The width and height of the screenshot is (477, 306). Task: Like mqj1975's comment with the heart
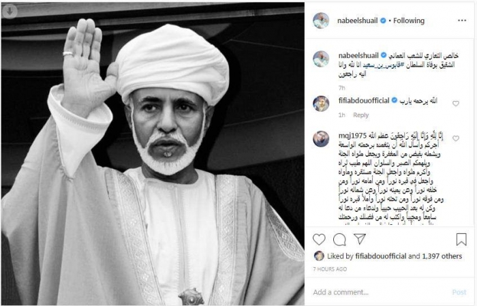[x=455, y=138]
